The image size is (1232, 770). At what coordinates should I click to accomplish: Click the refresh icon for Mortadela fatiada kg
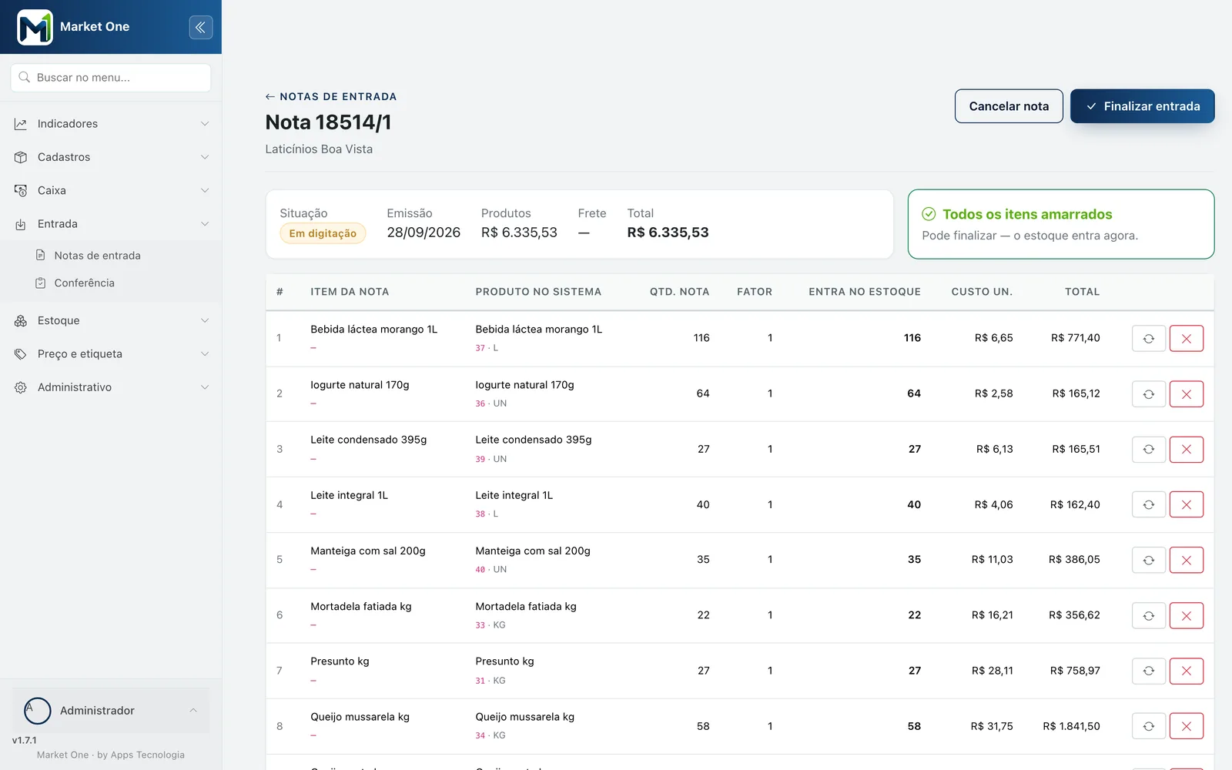[x=1148, y=615]
